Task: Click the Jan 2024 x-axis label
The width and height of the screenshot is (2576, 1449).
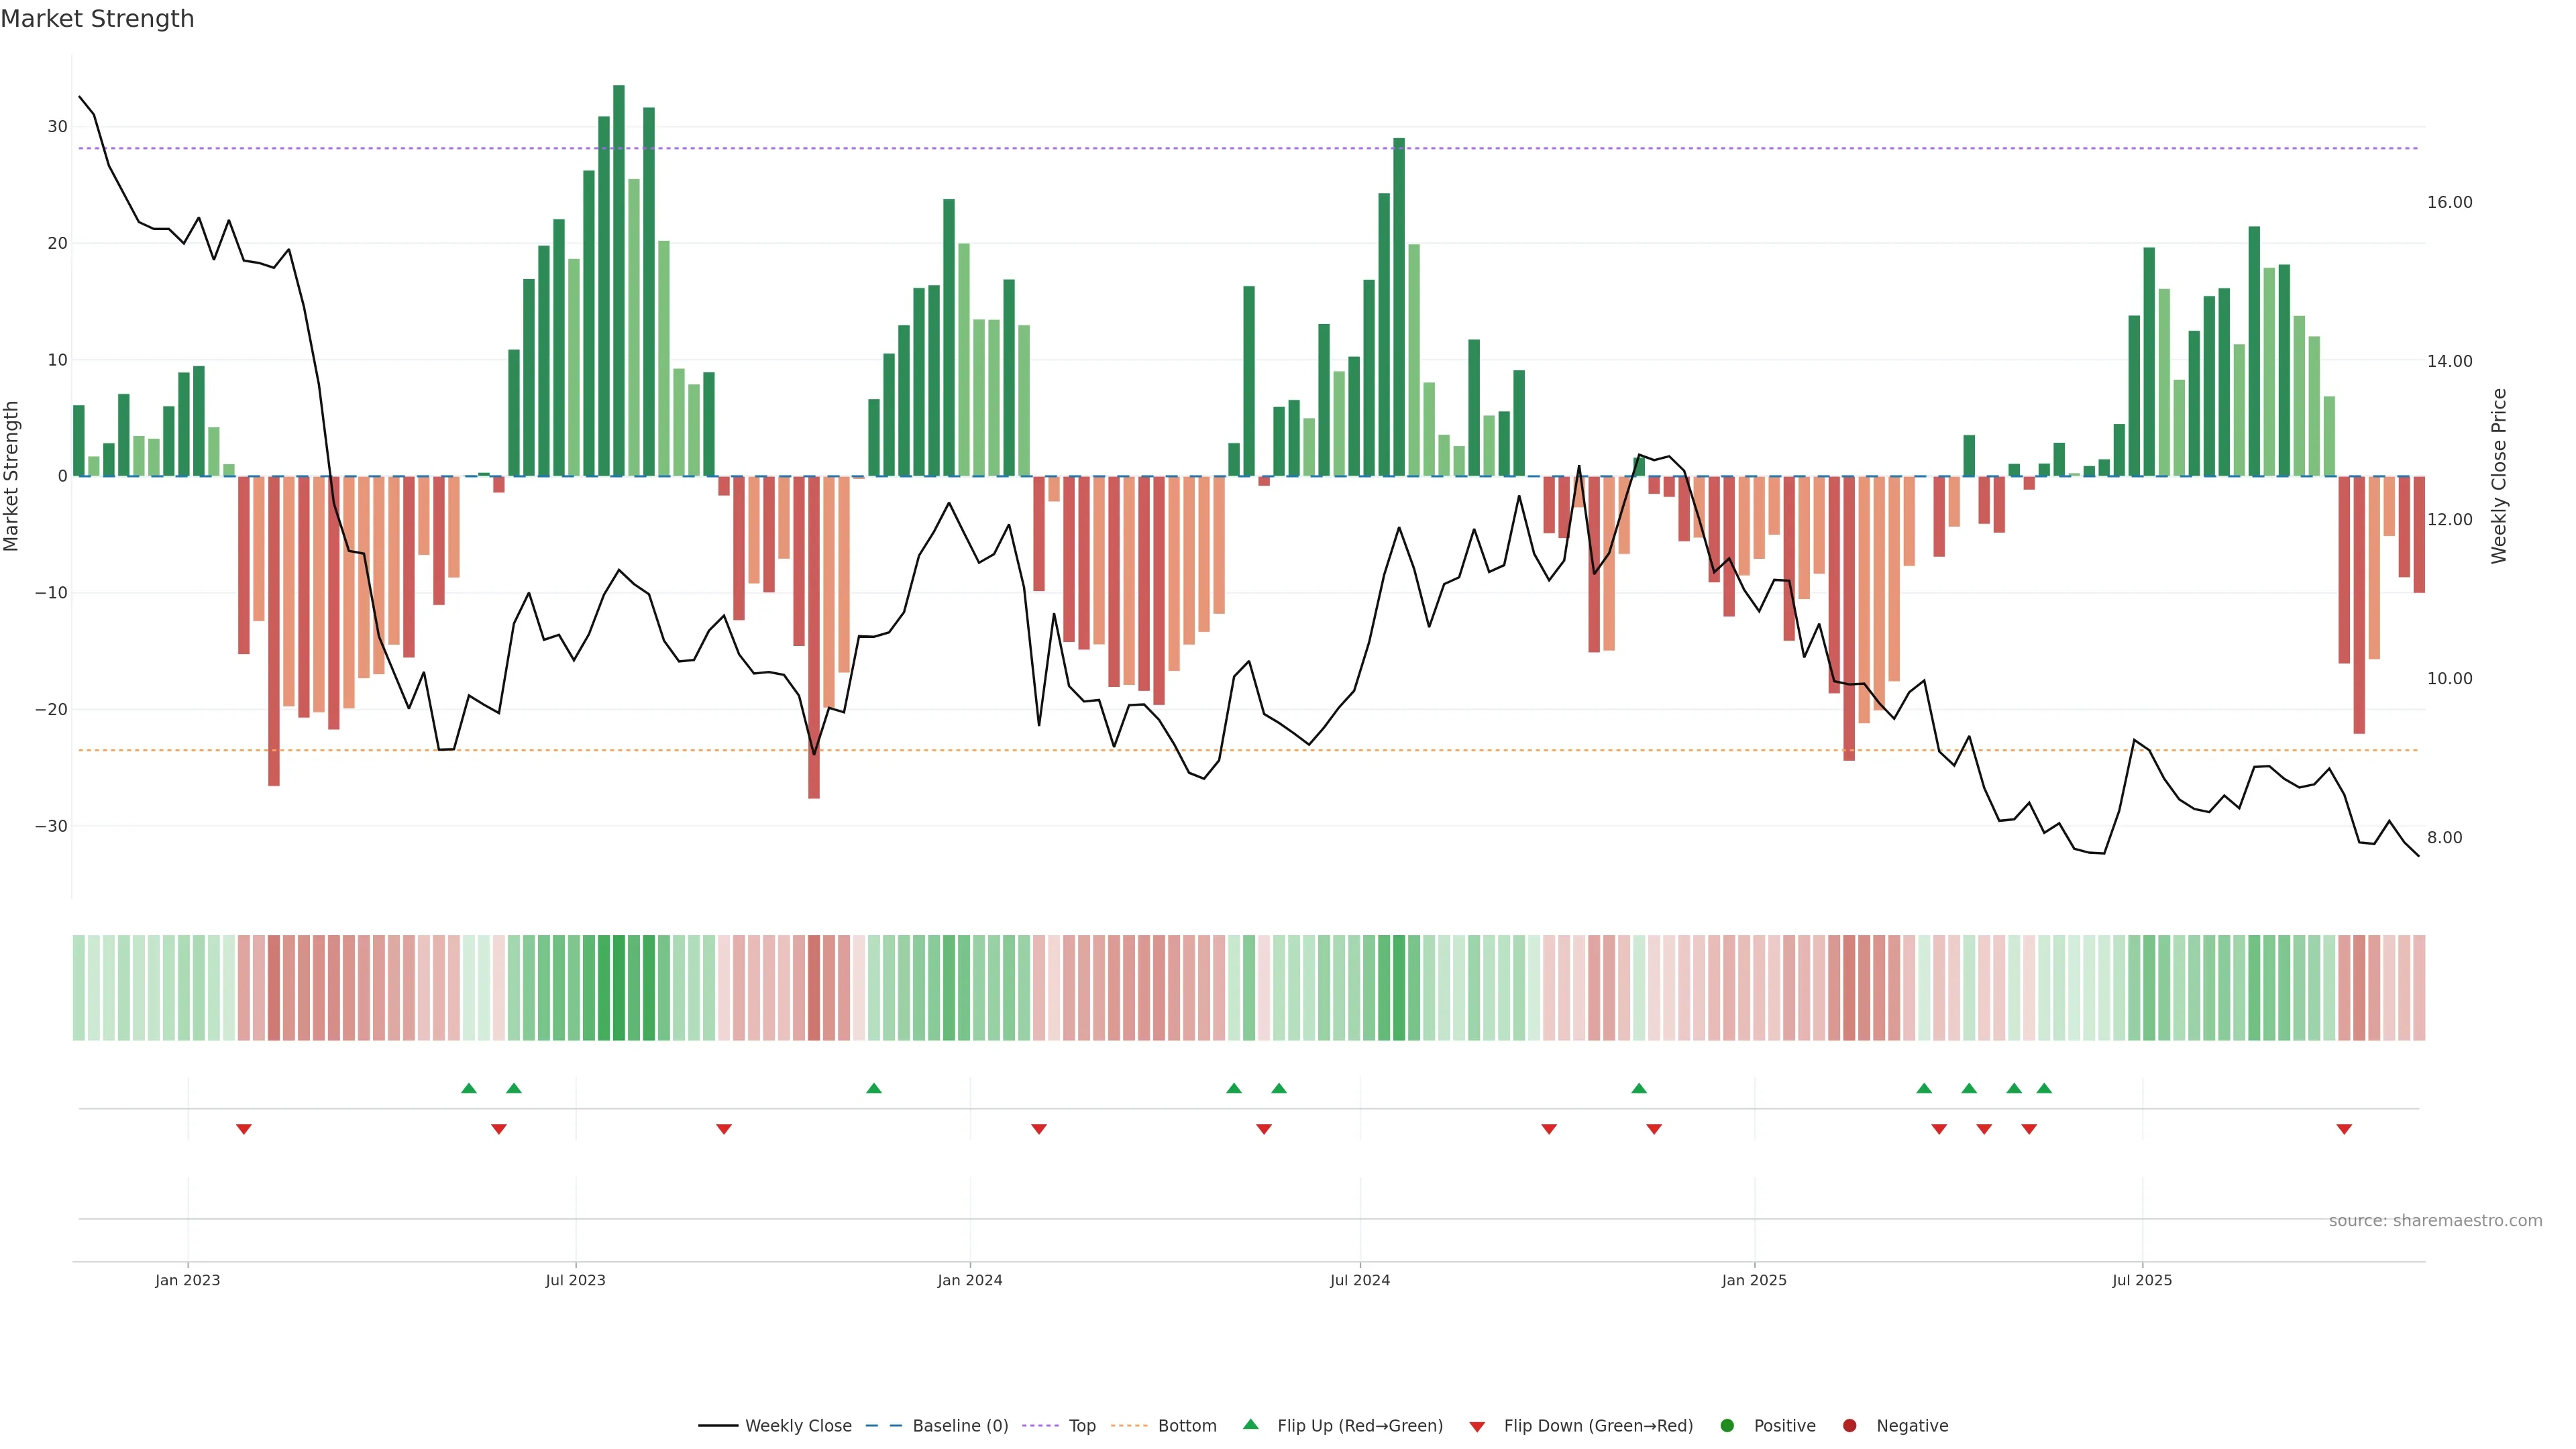Action: [x=969, y=1280]
